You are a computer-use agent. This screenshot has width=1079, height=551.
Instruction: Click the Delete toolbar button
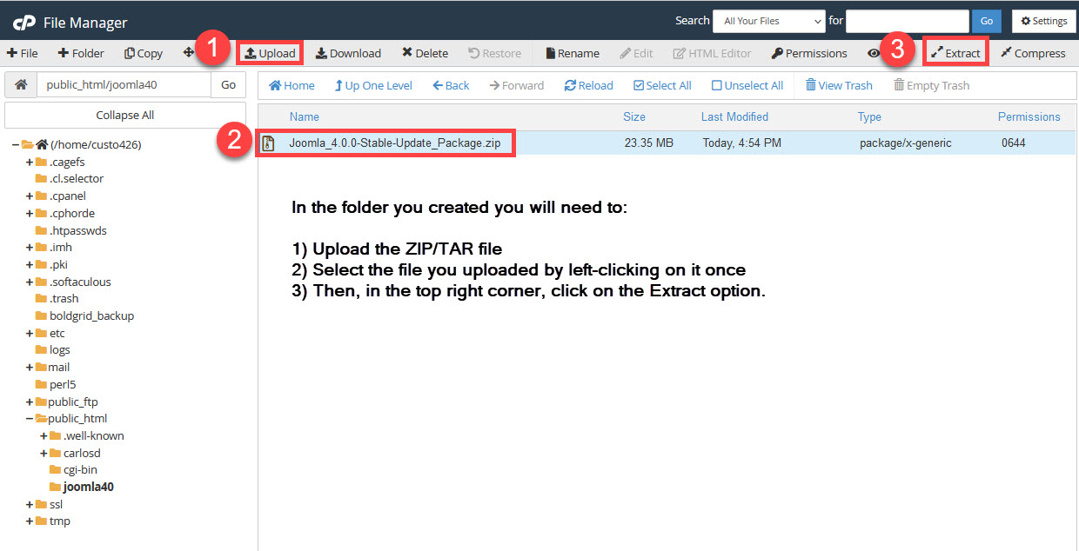pyautogui.click(x=425, y=53)
